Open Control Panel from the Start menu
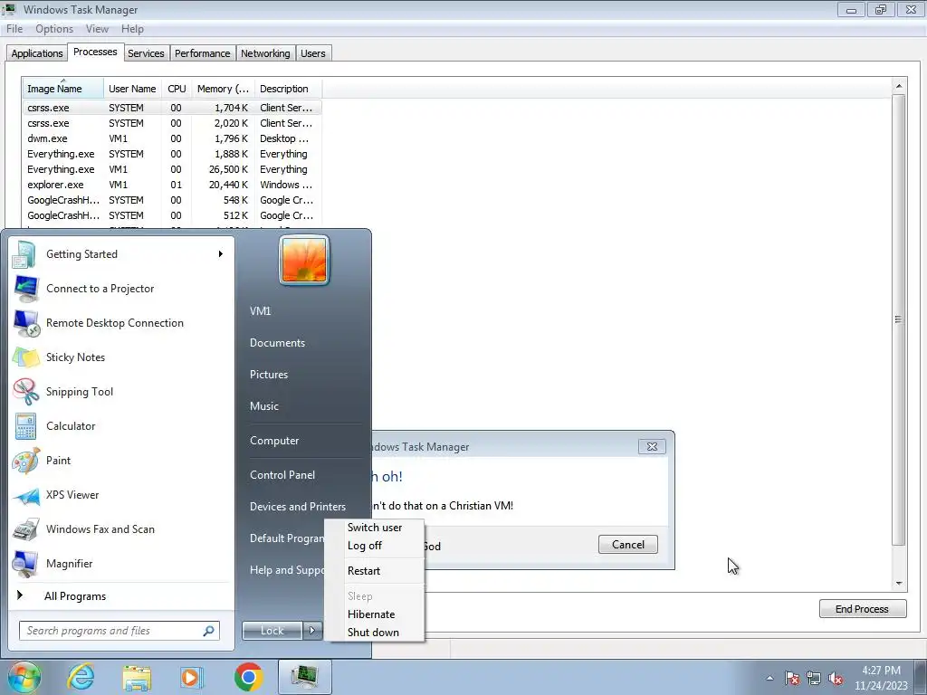Image resolution: width=927 pixels, height=695 pixels. [x=282, y=475]
